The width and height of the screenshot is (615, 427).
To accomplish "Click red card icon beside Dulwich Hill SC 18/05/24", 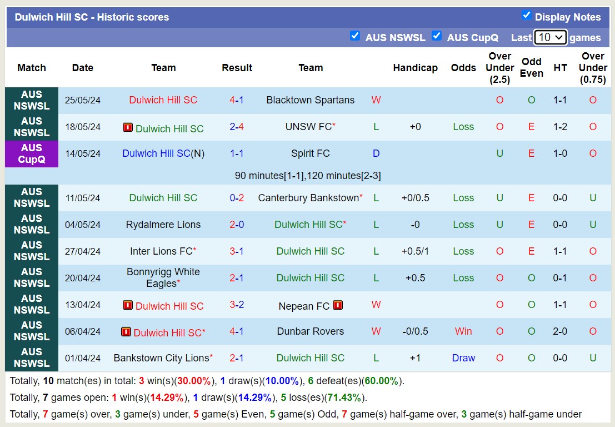I will 128,127.
